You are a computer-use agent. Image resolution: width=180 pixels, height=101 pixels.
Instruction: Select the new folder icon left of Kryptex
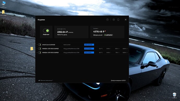32,49
